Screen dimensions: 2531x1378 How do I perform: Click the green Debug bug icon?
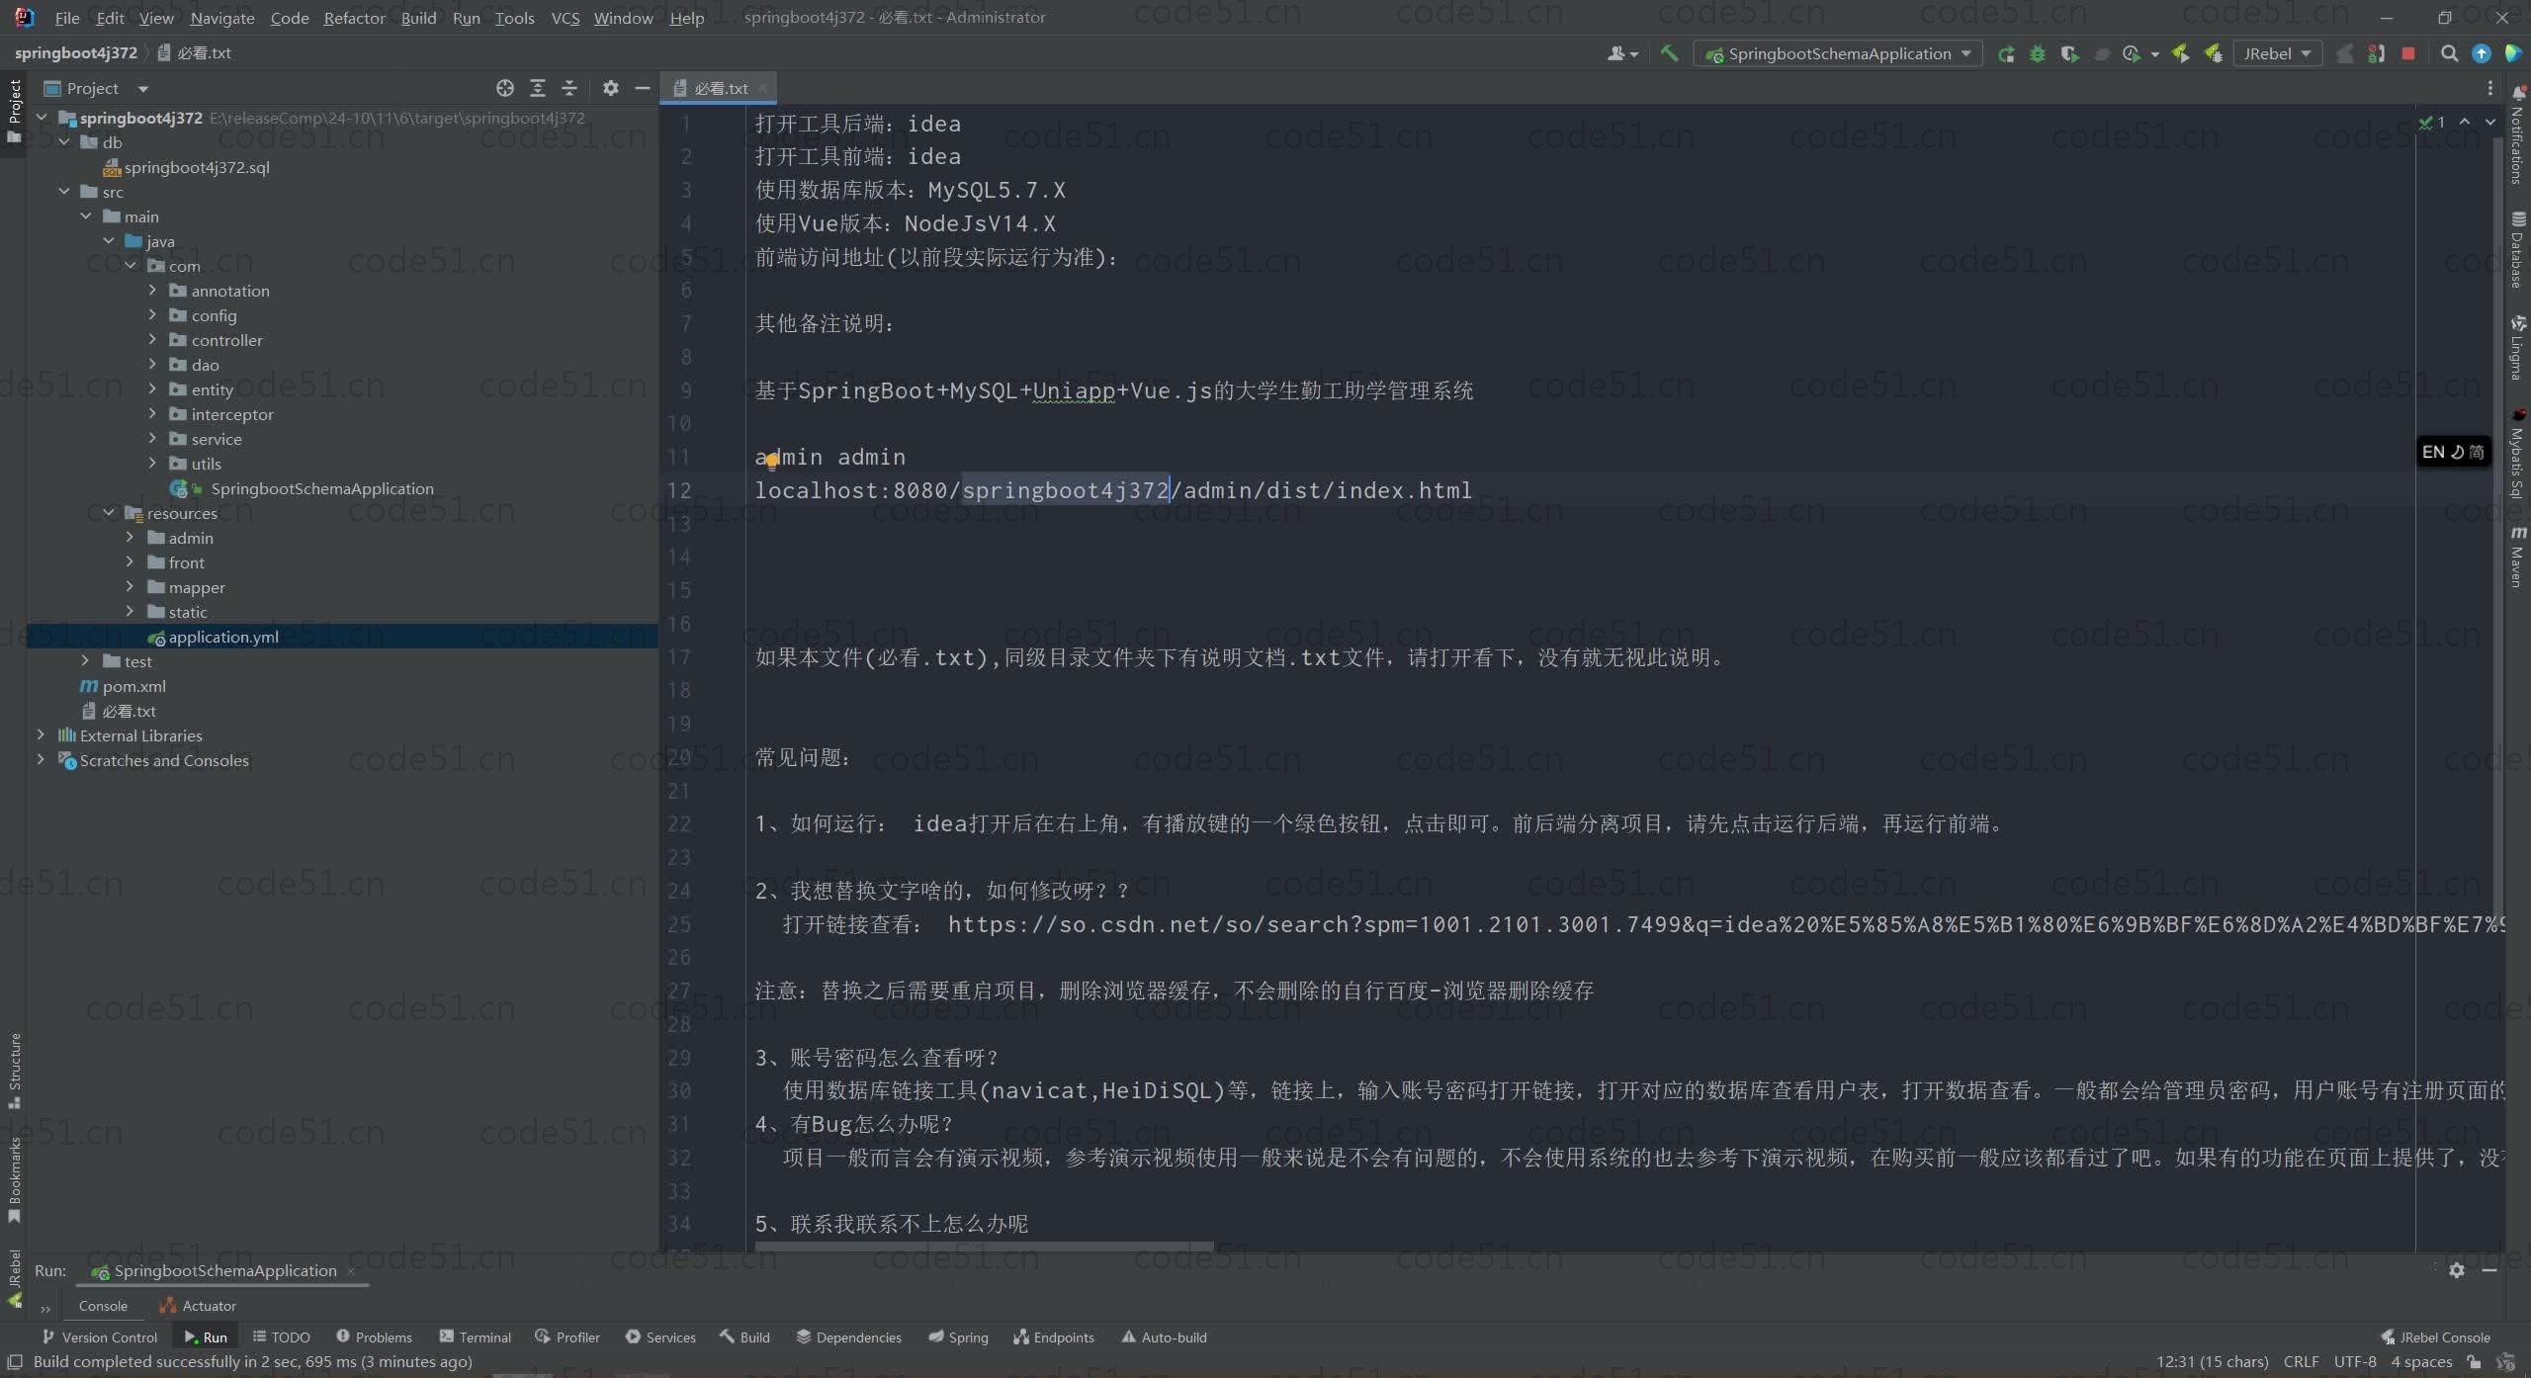coord(2038,53)
